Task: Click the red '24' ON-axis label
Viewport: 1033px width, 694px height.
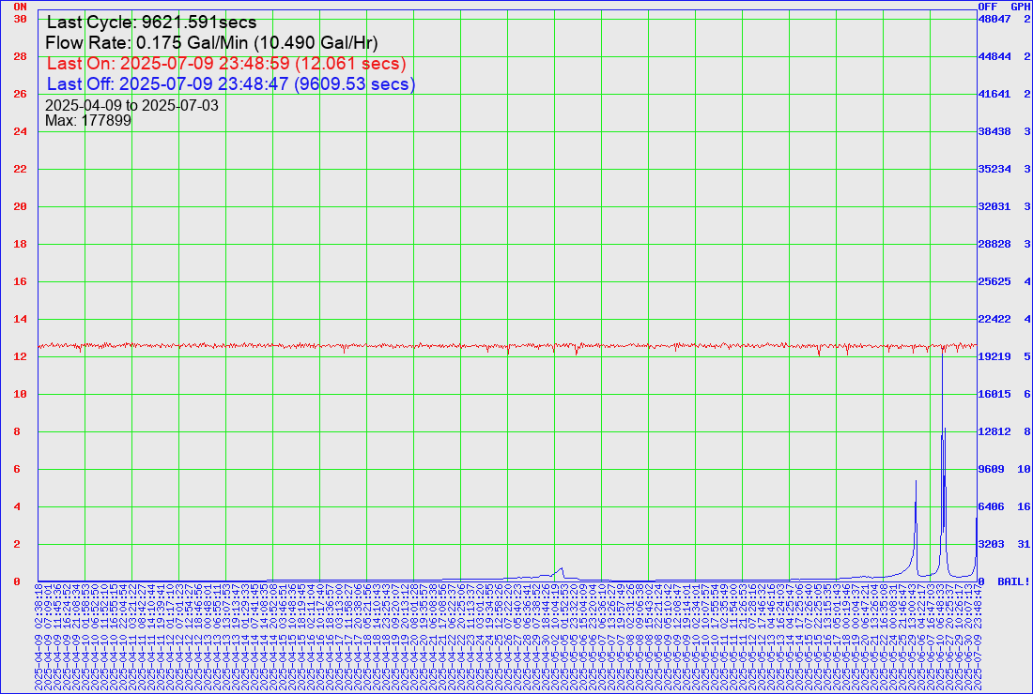Action: (20, 131)
